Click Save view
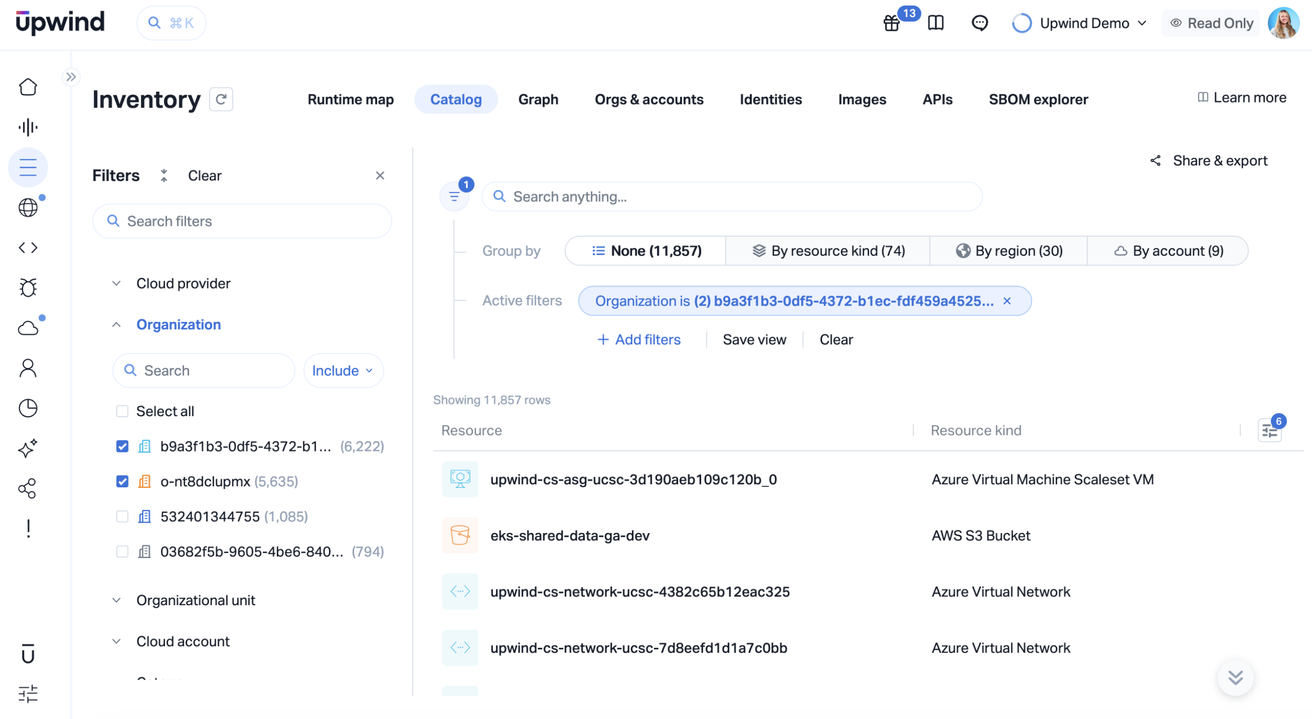1312x719 pixels. 754,339
